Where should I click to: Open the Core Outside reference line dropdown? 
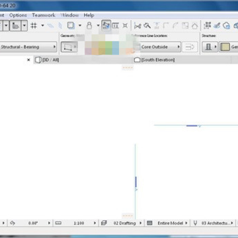(x=161, y=47)
